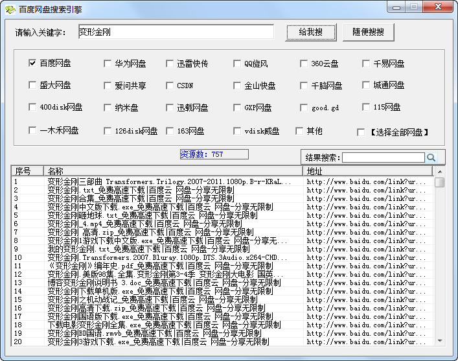Select row 7 变形金刚 高清.zip
Screen dimensions: 458x361
pyautogui.click(x=222, y=233)
